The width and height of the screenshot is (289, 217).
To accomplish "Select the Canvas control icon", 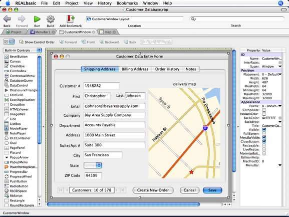I will point(7,62).
